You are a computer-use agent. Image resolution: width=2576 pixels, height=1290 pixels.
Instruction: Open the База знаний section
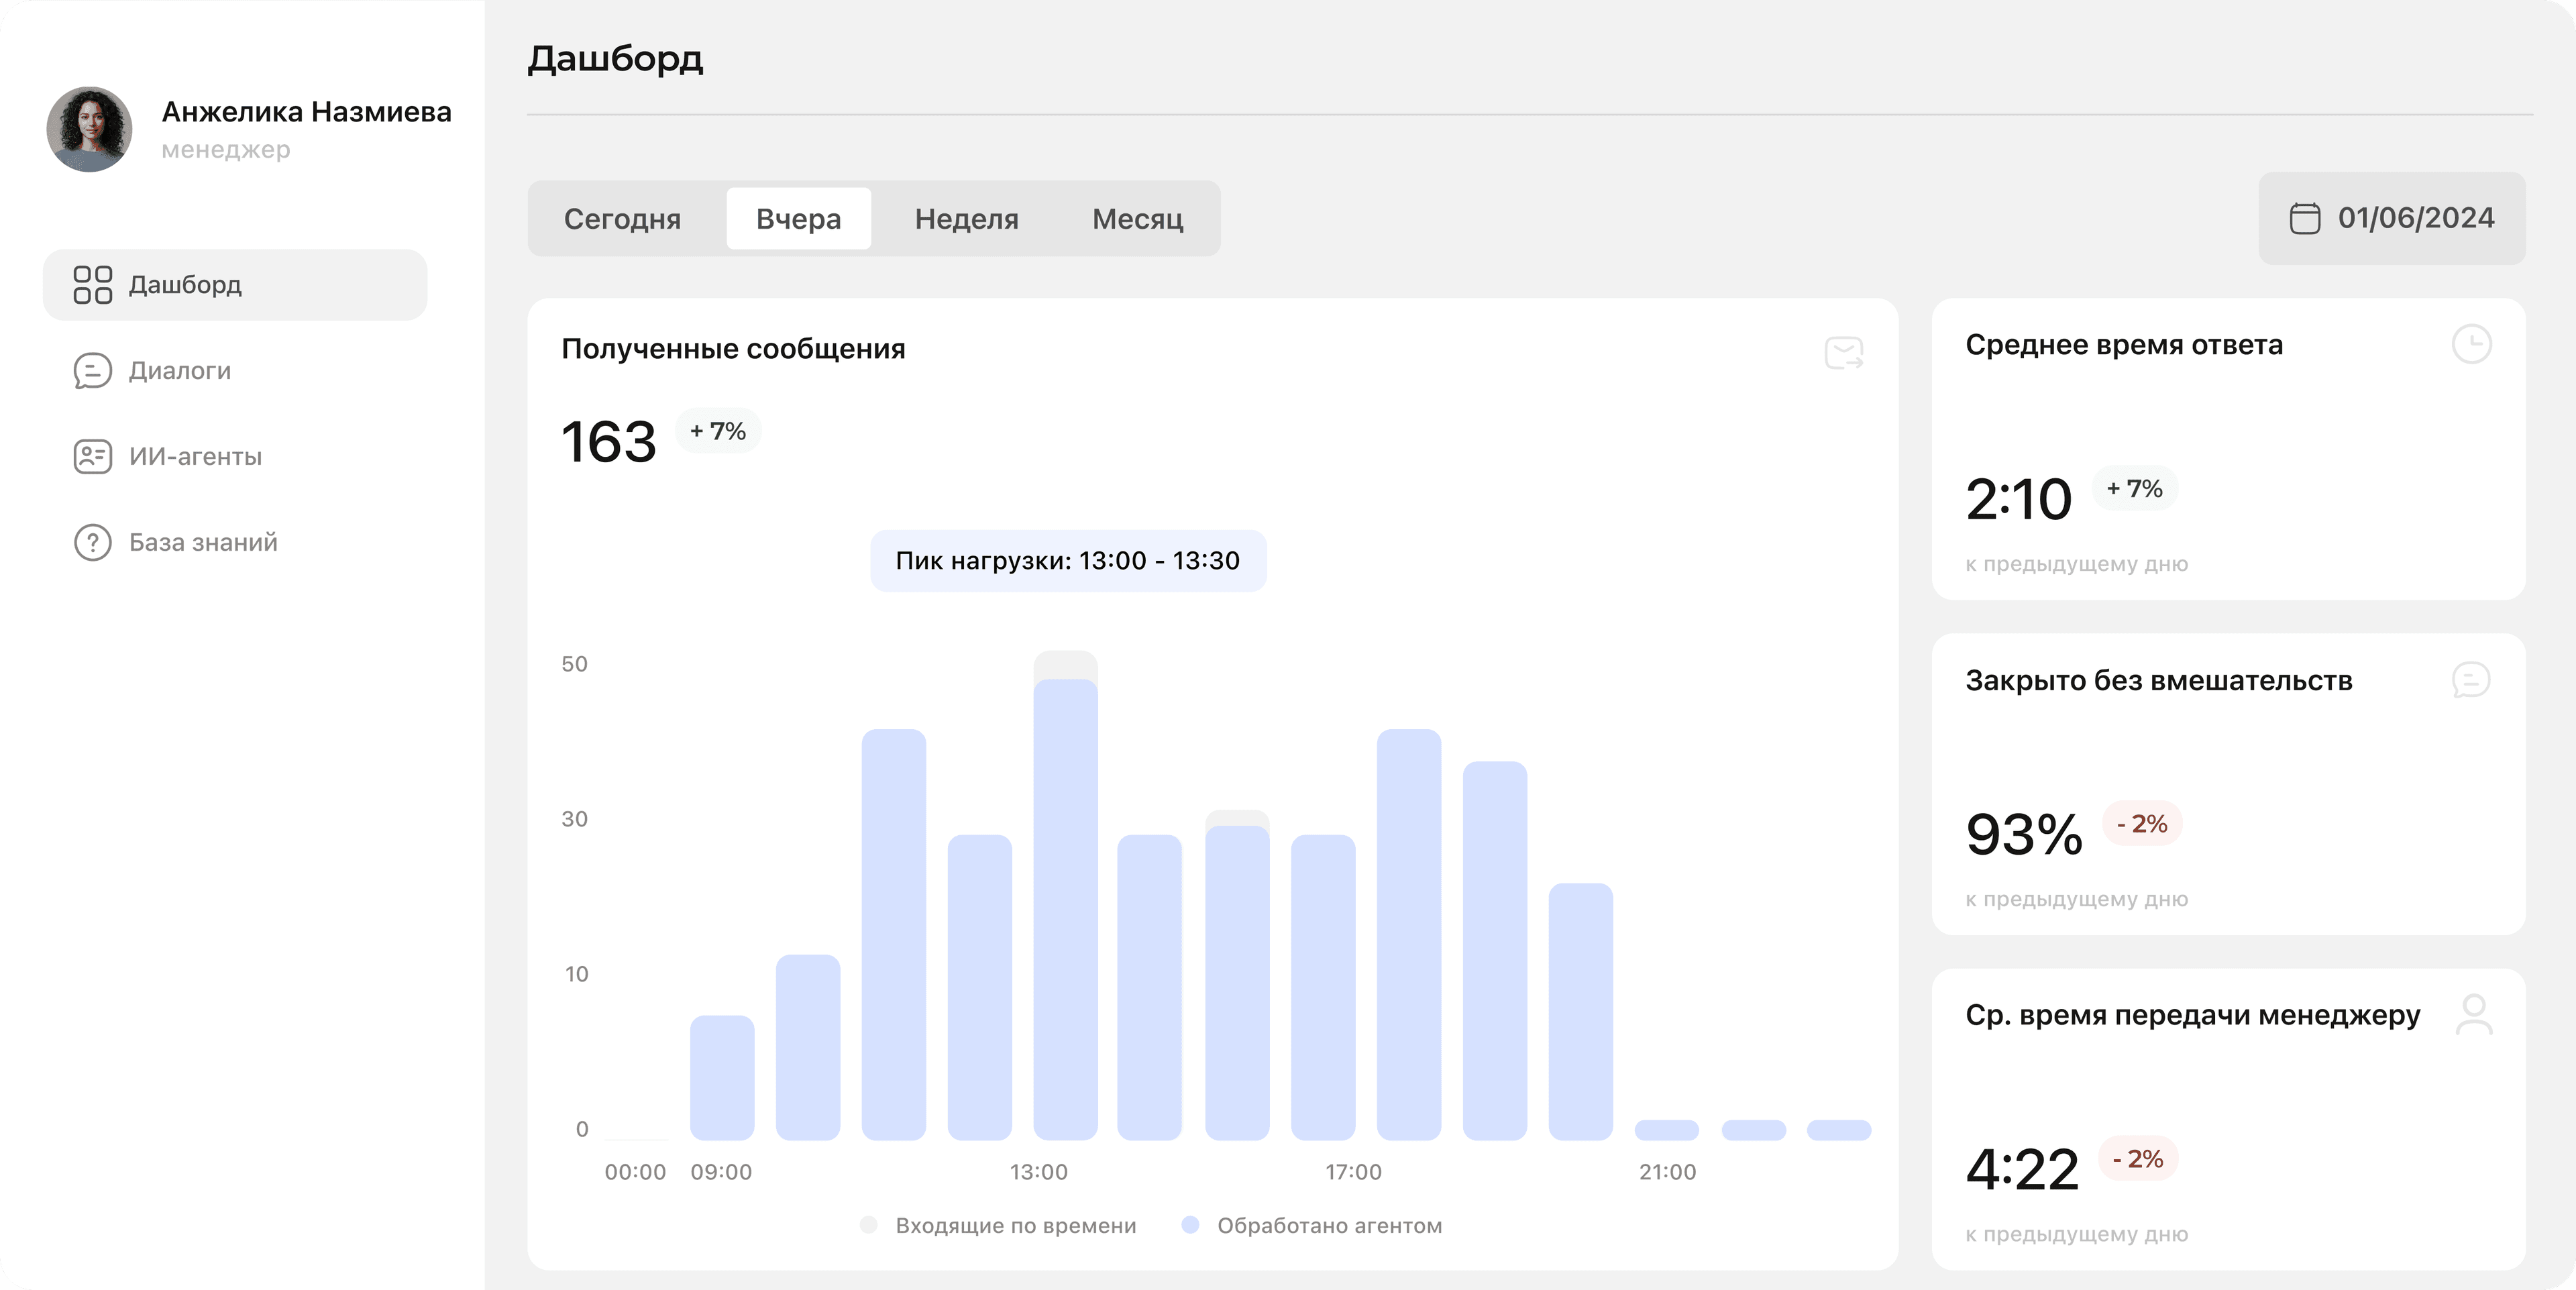[203, 543]
